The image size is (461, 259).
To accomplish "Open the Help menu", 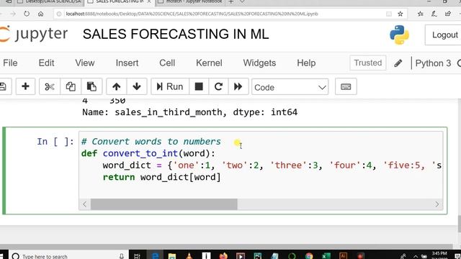I will (306, 63).
